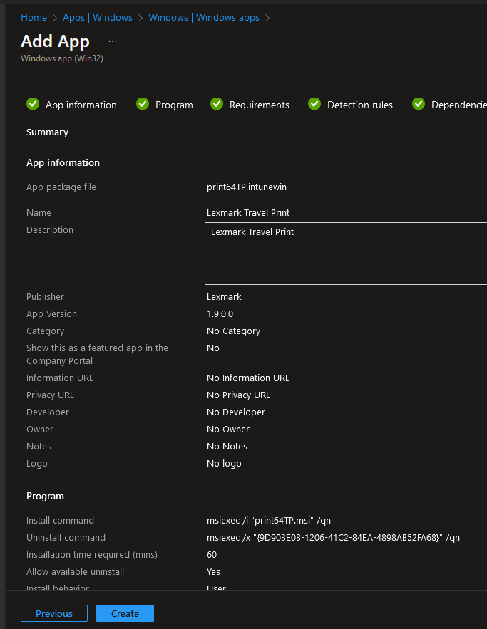Click the Program section heading
Image resolution: width=487 pixels, height=629 pixels.
coord(45,497)
